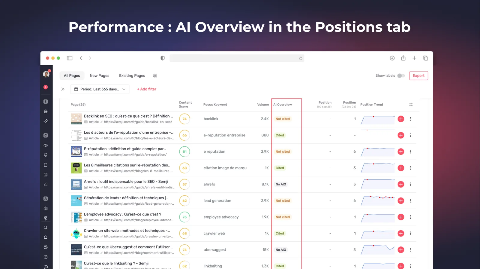The image size is (480, 269).
Task: Click the Export button
Action: (x=418, y=76)
